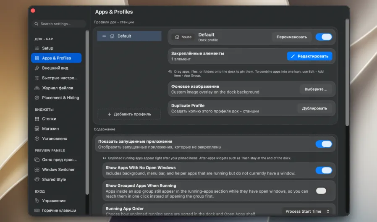Click the Shared Style palette icon
The height and width of the screenshot is (222, 377).
coord(37,180)
